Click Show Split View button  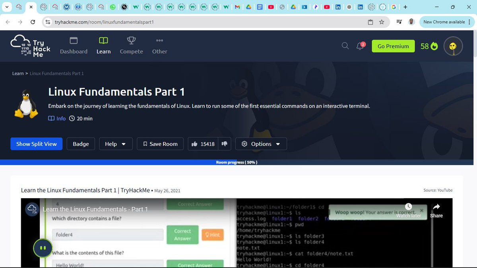(x=37, y=144)
